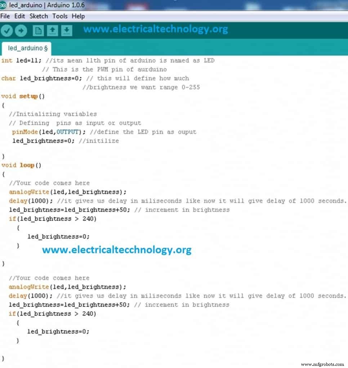Open the File menu
The width and height of the screenshot is (348, 368).
[x=5, y=16]
